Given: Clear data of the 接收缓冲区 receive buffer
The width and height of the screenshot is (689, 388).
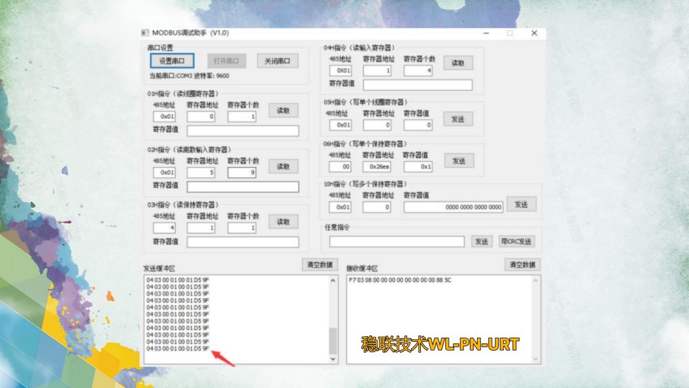Looking at the screenshot, I should 522,264.
